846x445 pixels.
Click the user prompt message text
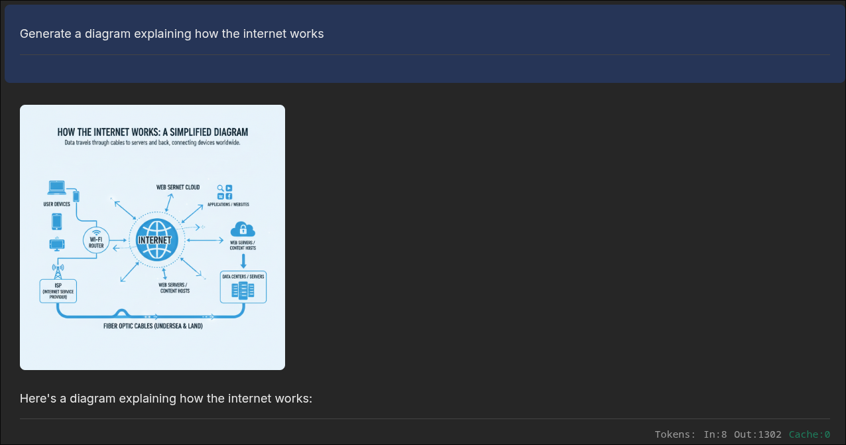click(x=172, y=34)
